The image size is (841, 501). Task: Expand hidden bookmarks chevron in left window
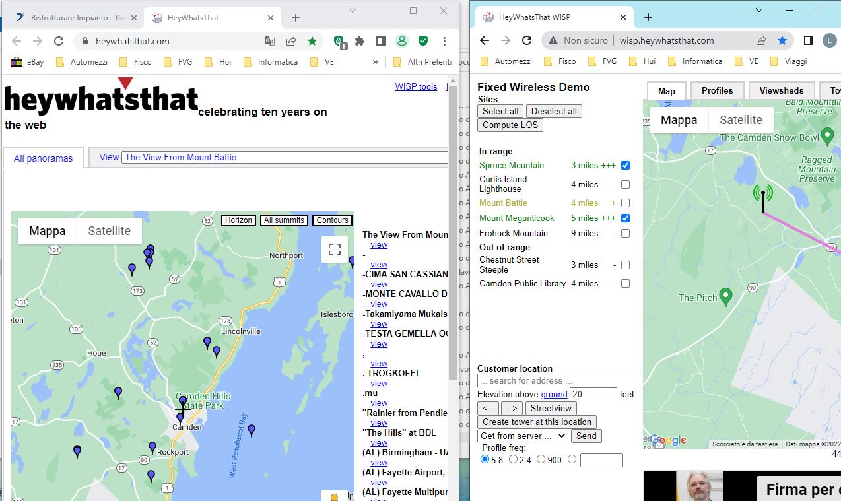(x=376, y=62)
